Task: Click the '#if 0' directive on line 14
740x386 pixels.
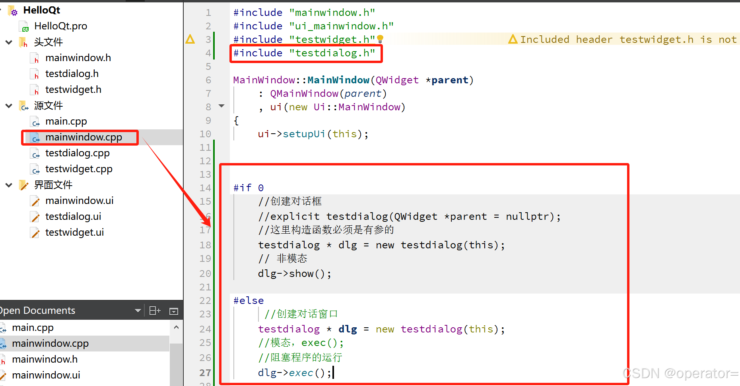Action: coord(249,188)
